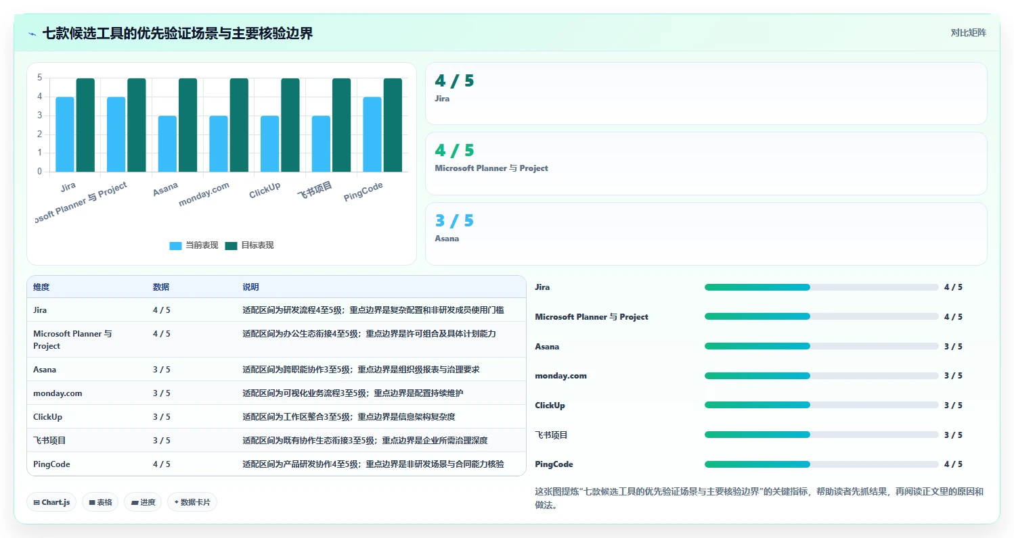The image size is (1014, 538).
Task: Click the monday.com label on the chart axis
Action: click(x=204, y=194)
